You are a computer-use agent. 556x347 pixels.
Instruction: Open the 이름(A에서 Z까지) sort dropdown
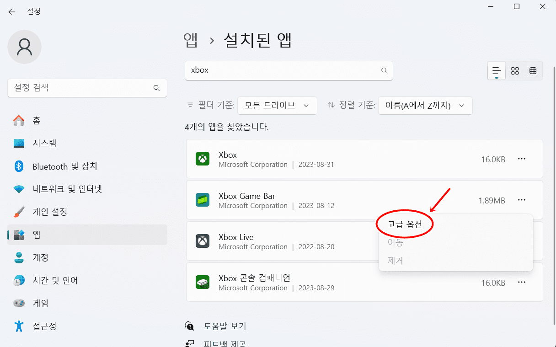click(425, 106)
